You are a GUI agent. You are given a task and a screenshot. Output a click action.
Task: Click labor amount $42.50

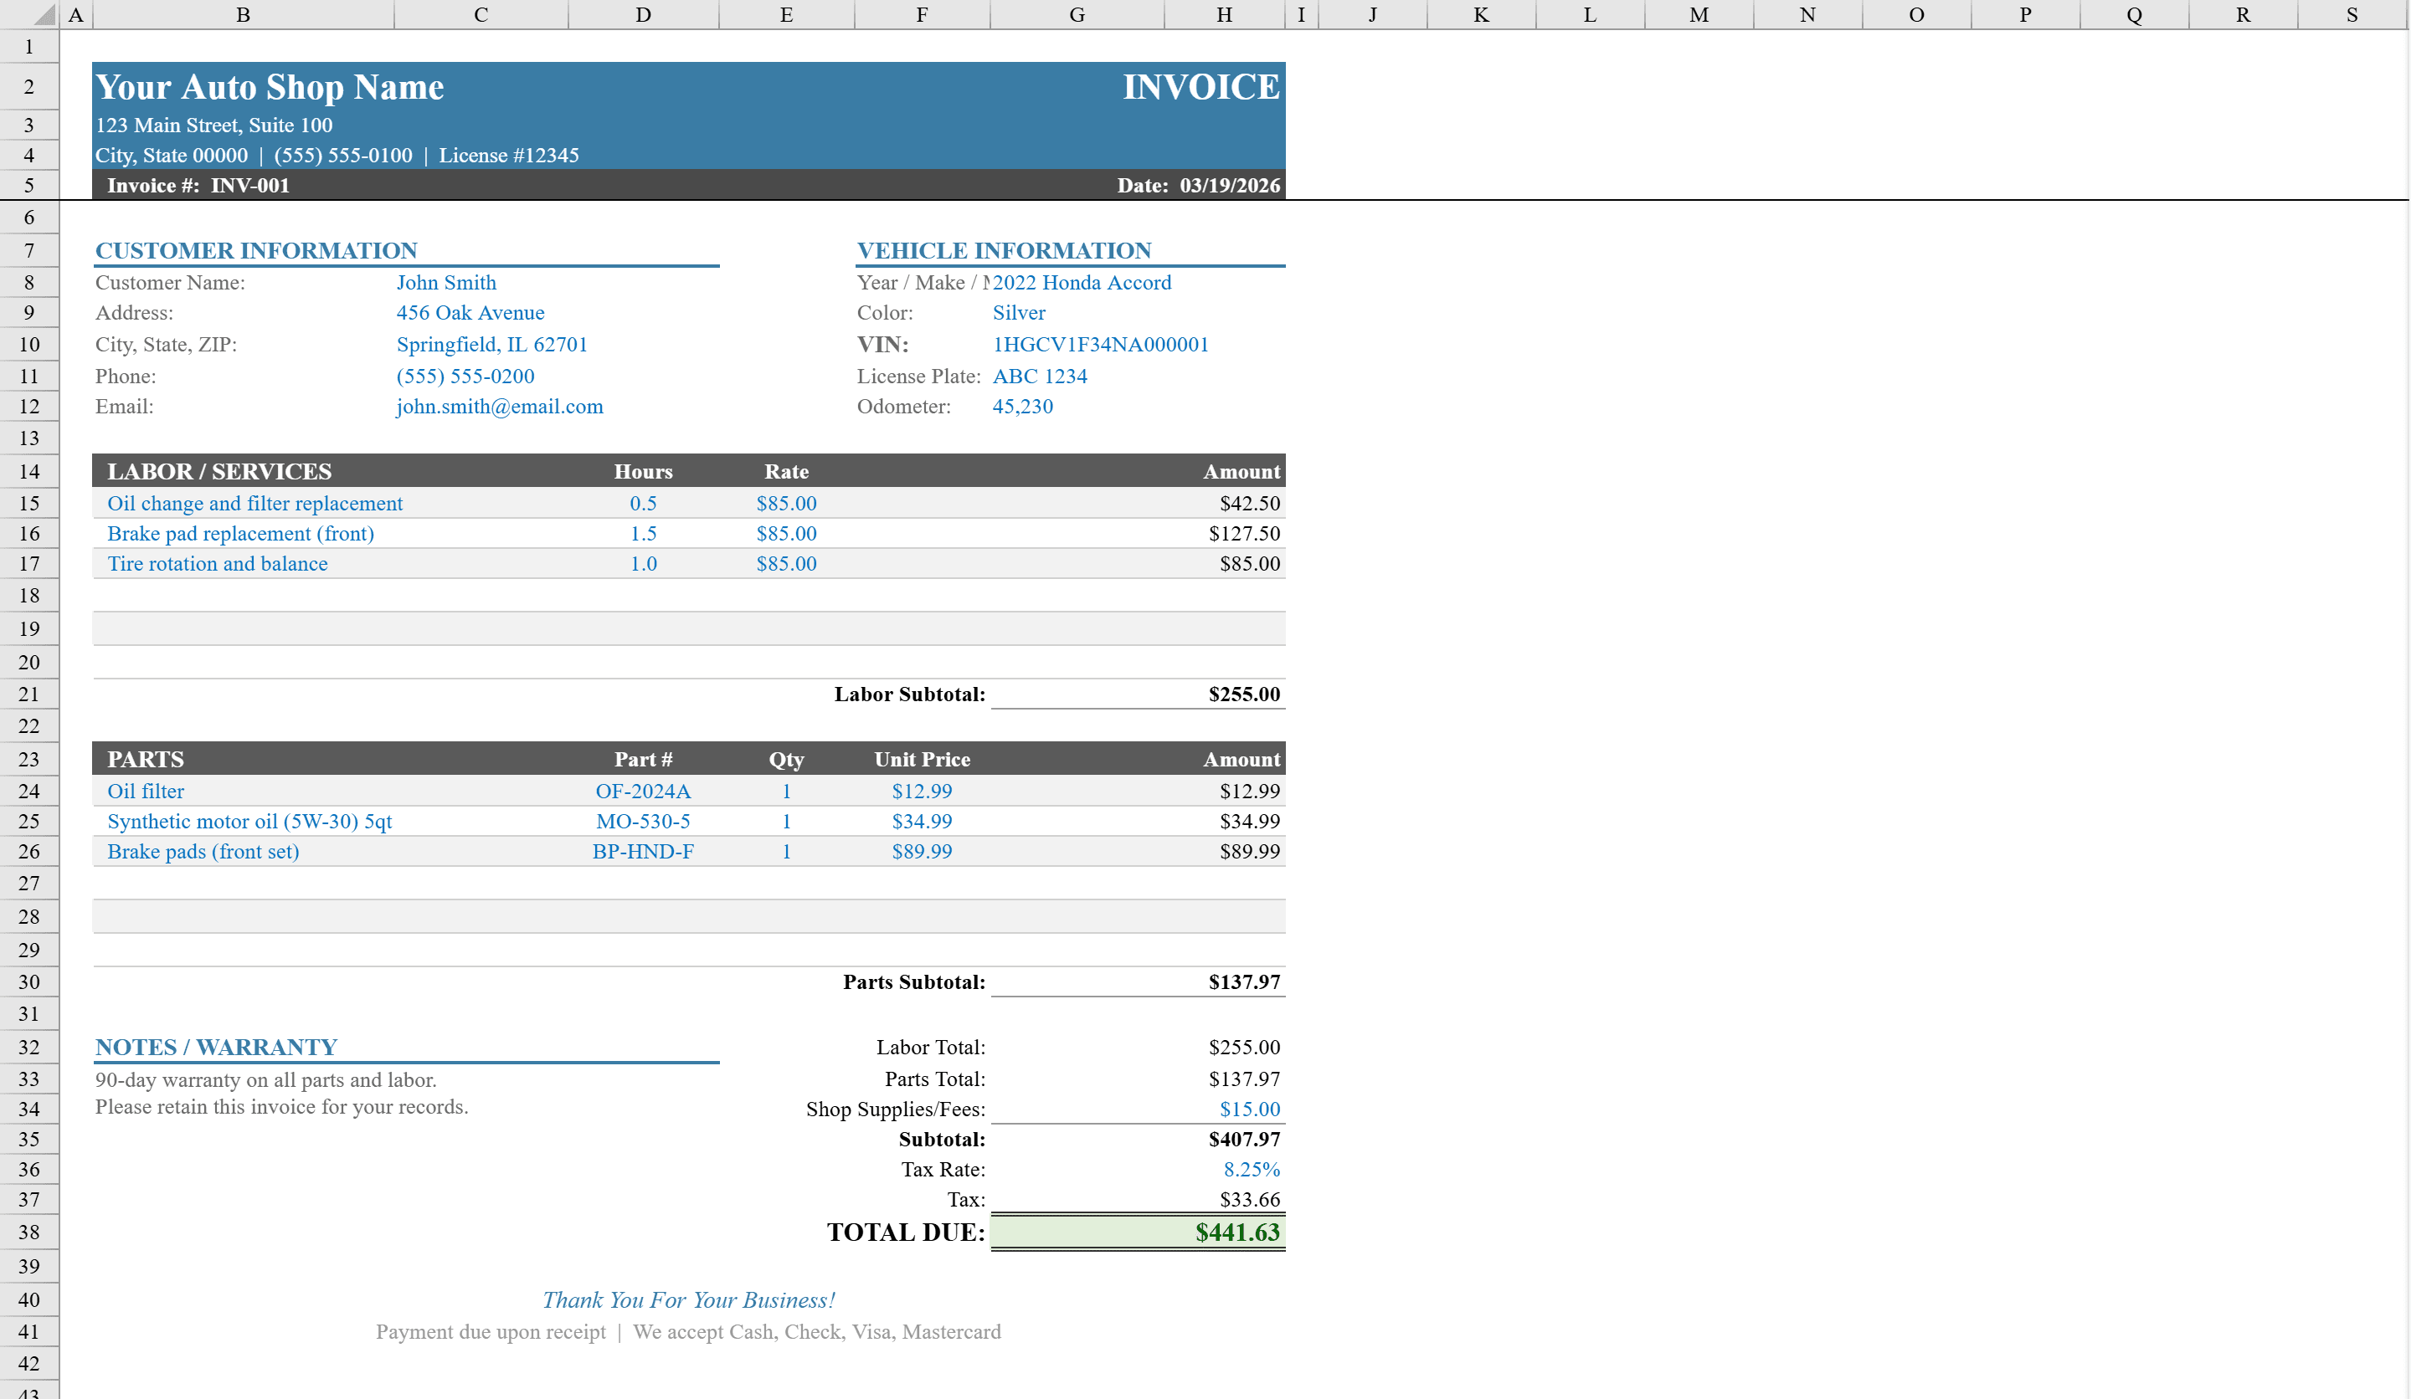tap(1250, 503)
